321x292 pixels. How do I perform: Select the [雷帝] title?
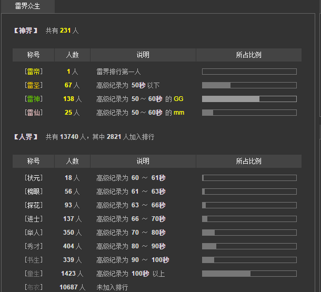point(34,72)
